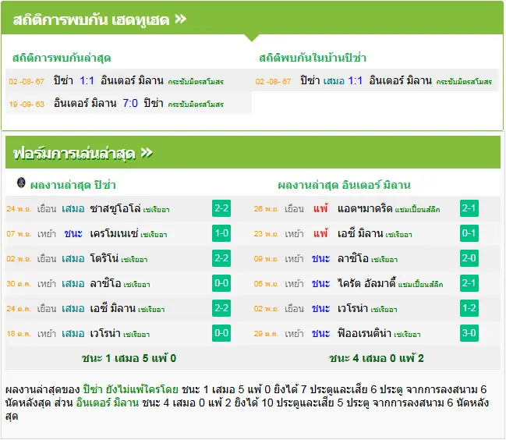Click the 29 ต.ค. date in Inter's form list

click(266, 334)
